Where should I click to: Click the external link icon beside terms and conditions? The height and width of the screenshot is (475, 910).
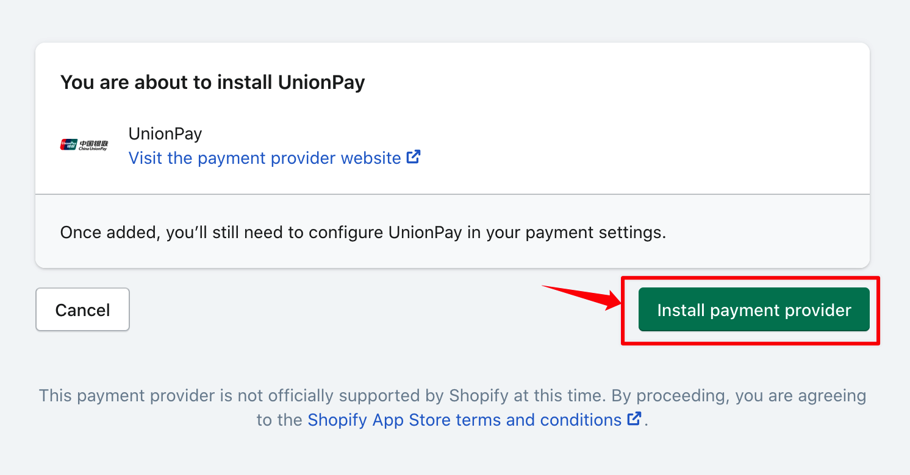(634, 418)
